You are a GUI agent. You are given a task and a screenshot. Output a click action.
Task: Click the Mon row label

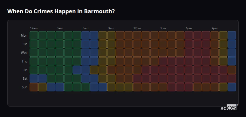point(24,35)
